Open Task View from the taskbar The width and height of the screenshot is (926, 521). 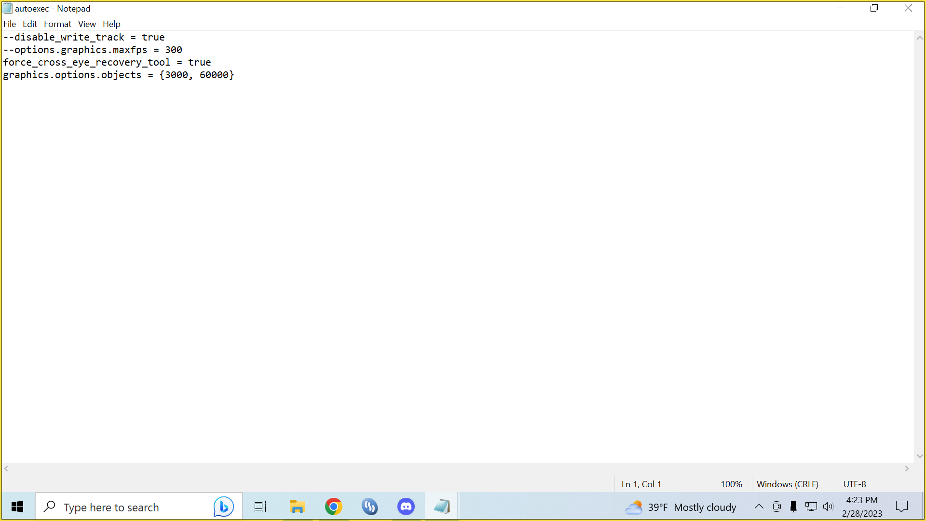pos(260,507)
